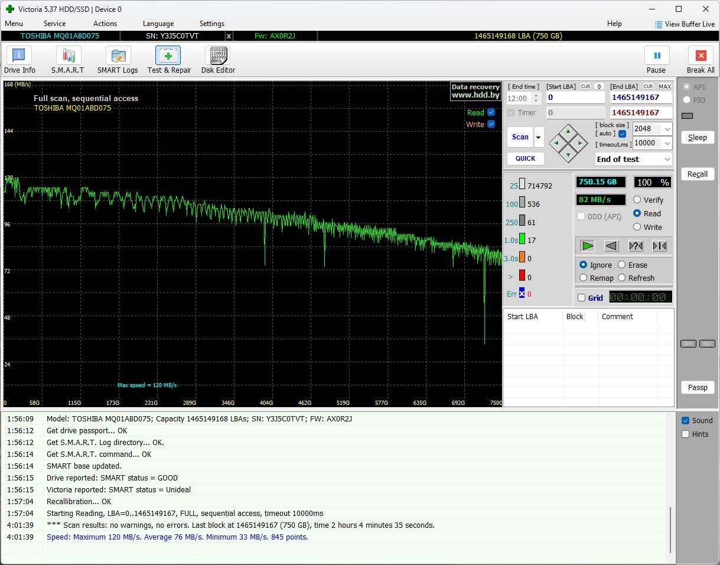This screenshot has width=720, height=565.
Task: Click the green 1.0s block indicator
Action: click(522, 239)
